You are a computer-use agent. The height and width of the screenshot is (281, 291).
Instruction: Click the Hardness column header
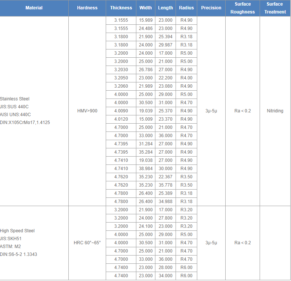tap(87, 8)
